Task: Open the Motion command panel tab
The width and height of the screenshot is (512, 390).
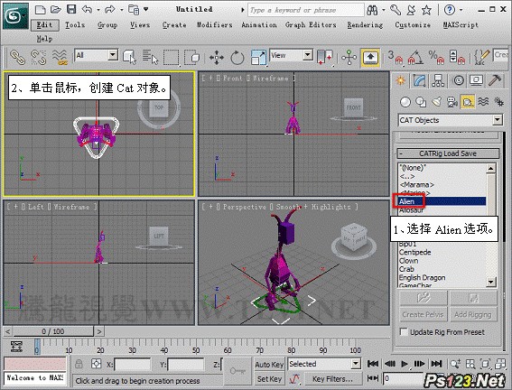Action: click(459, 80)
